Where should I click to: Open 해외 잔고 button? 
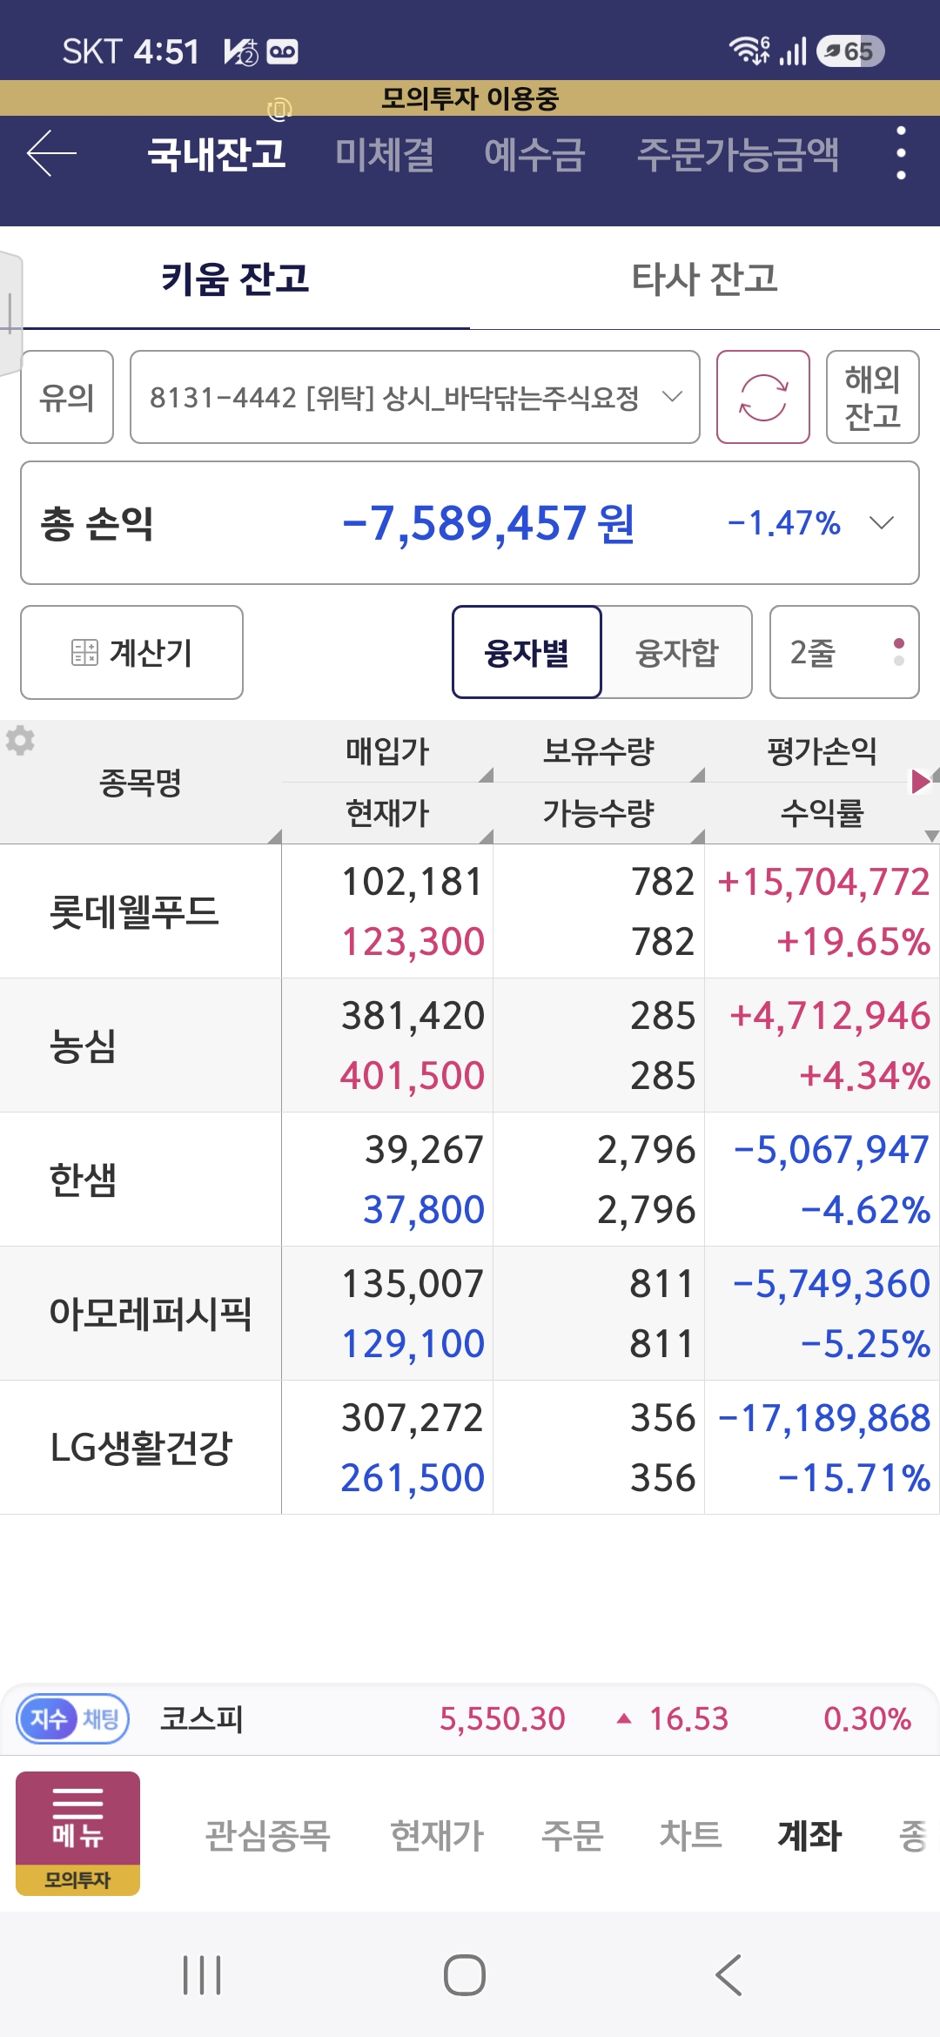[x=872, y=397]
